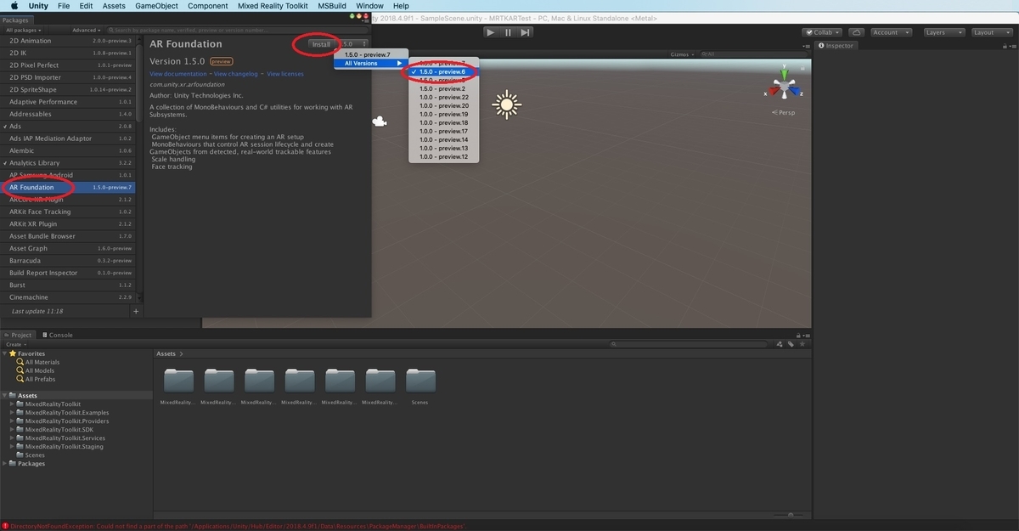Screen dimensions: 1019x531
Task: Click the All Models saved search
Action: click(39, 370)
